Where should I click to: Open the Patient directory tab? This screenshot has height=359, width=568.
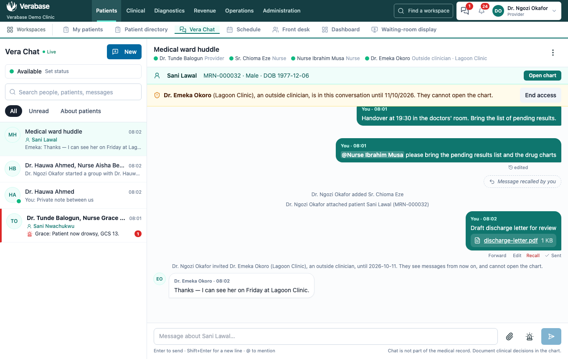141,30
